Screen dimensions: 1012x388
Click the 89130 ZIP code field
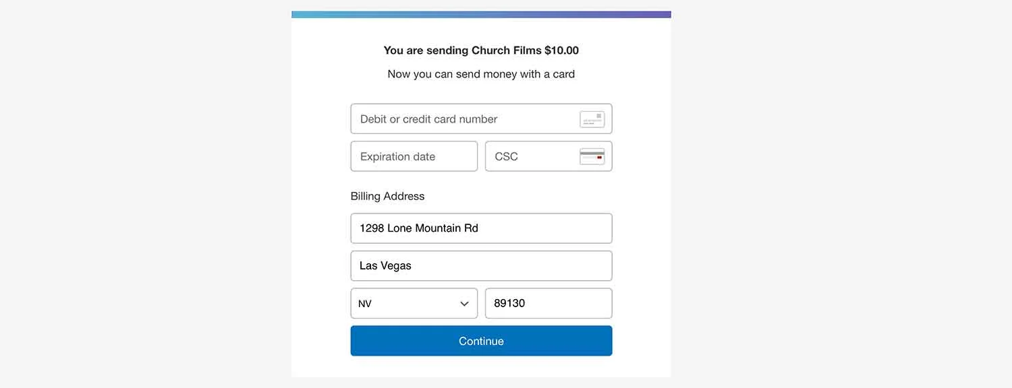tap(549, 303)
